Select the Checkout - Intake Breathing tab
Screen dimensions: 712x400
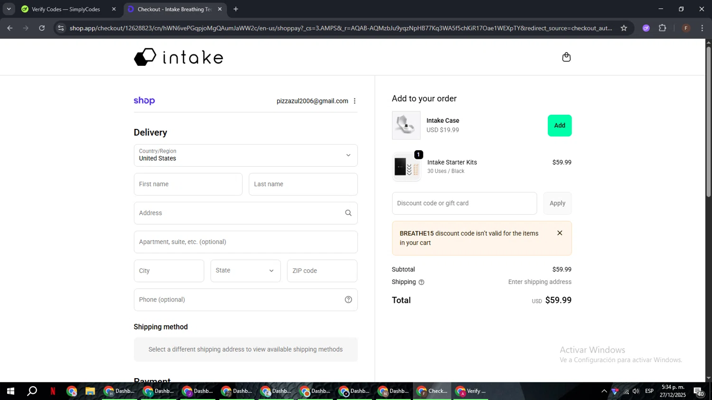pyautogui.click(x=175, y=9)
